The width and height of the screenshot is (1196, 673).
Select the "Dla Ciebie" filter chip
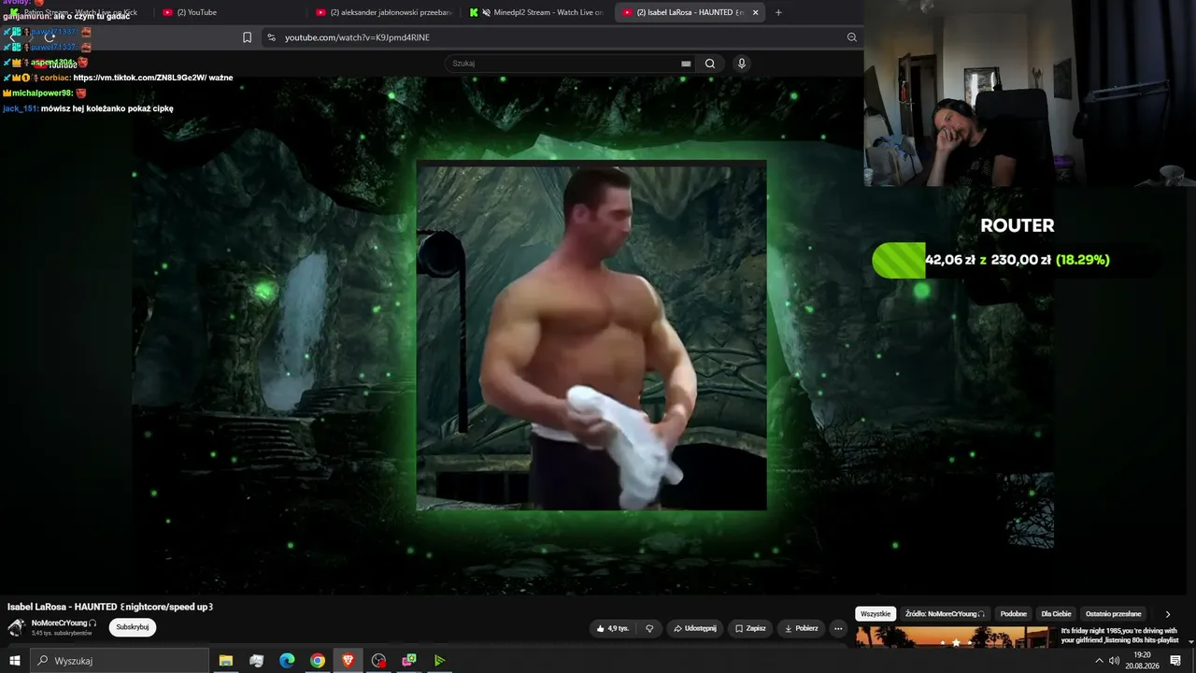[x=1056, y=614]
